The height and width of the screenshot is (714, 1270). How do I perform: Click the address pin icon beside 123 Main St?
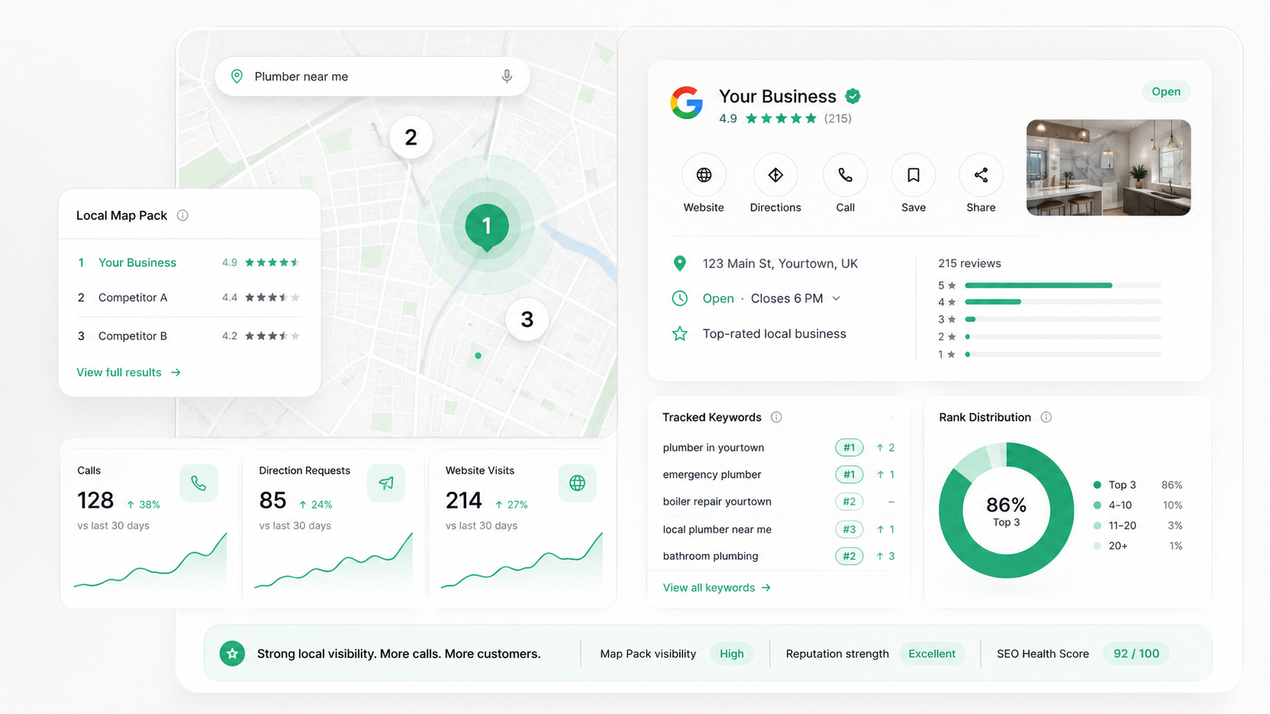[680, 263]
